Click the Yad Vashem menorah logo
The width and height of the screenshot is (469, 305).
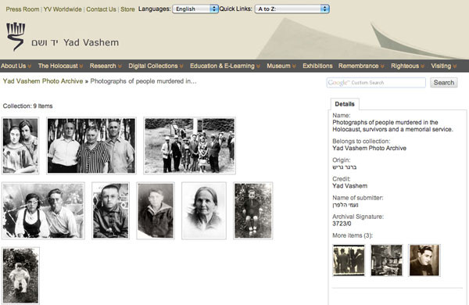(16, 37)
